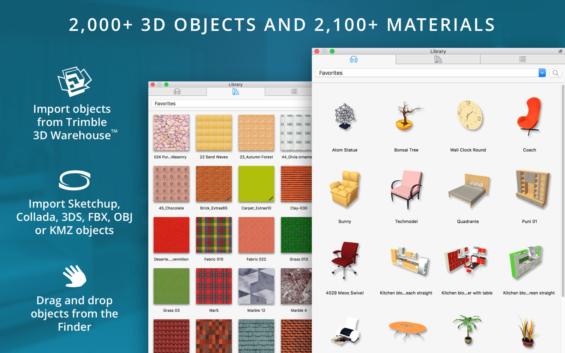The width and height of the screenshot is (565, 353).
Task: Expand the Favorites category dropdown arrow
Action: (x=542, y=73)
